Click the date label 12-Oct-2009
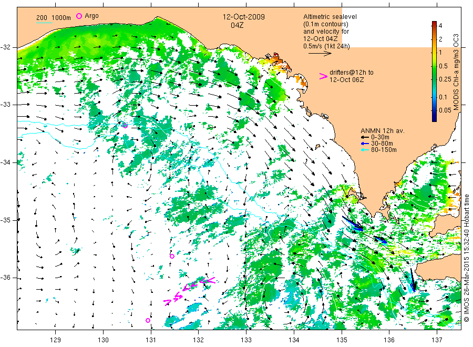The image size is (473, 347). point(244,17)
